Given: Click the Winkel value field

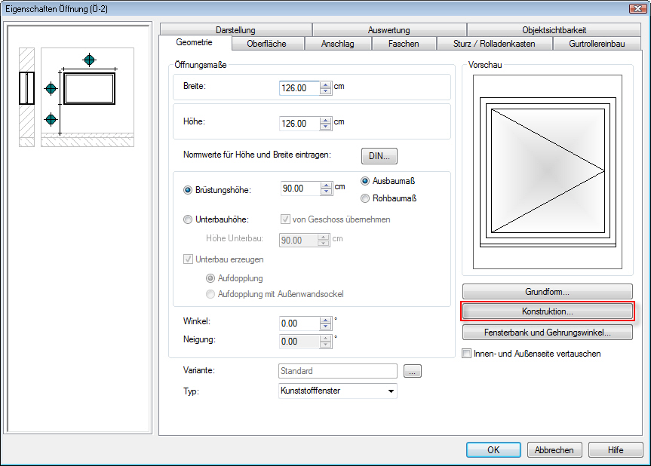Looking at the screenshot, I should pos(299,323).
